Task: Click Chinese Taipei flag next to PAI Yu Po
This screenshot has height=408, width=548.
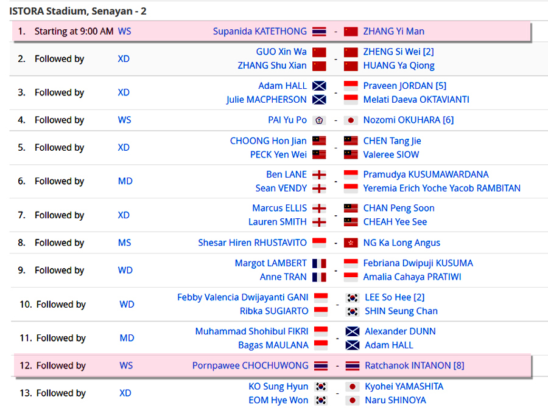Action: [319, 120]
